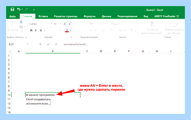
Task: Click the line Excel создавалась in the cell
Action: [x=39, y=99]
